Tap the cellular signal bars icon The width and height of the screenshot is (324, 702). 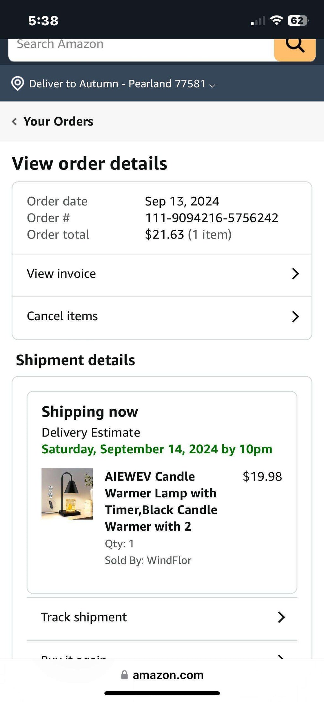[x=258, y=21]
